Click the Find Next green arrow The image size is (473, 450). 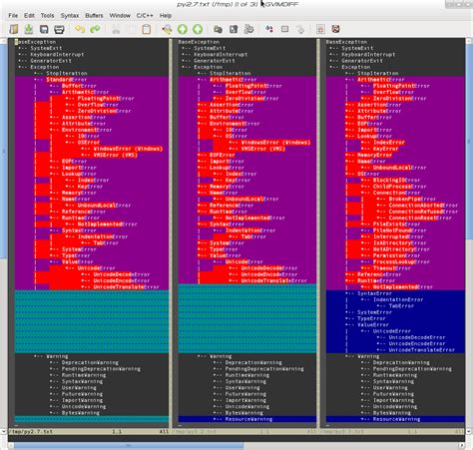183,29
